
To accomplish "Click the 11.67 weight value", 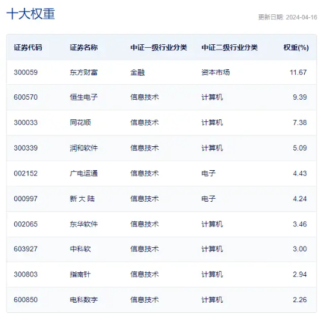I will pyautogui.click(x=298, y=72).
